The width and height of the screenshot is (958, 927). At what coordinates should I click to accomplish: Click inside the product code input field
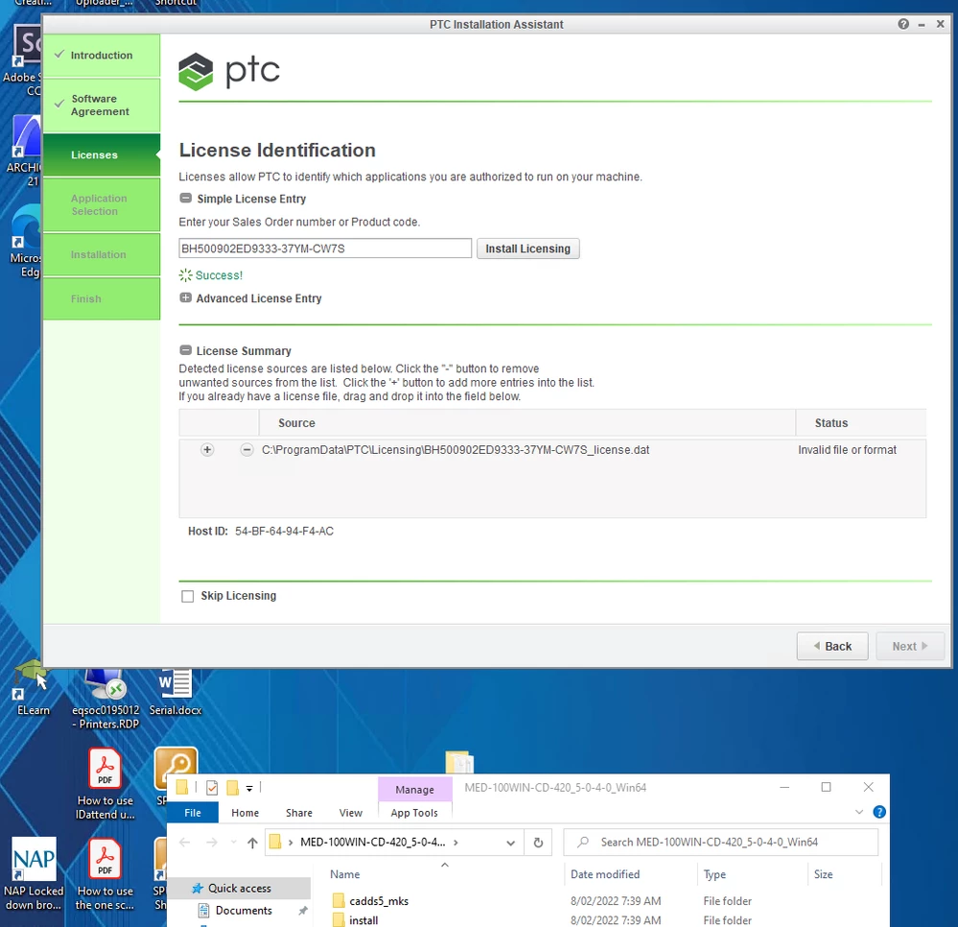[324, 248]
